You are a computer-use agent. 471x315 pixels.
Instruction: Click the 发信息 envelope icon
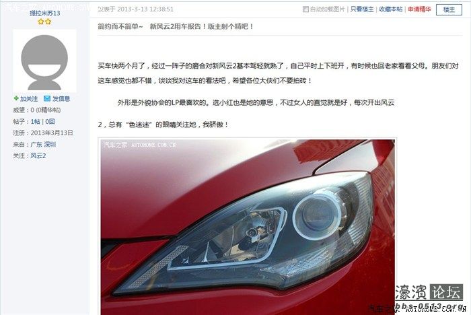click(47, 98)
